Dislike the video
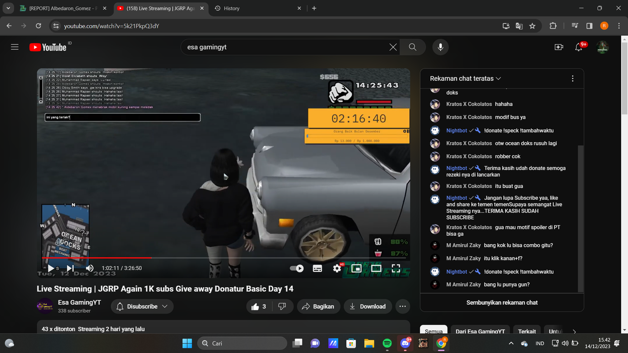The height and width of the screenshot is (353, 628). click(282, 306)
